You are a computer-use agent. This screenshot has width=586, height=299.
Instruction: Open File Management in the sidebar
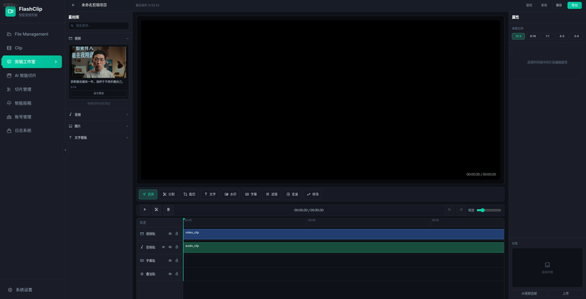31,34
